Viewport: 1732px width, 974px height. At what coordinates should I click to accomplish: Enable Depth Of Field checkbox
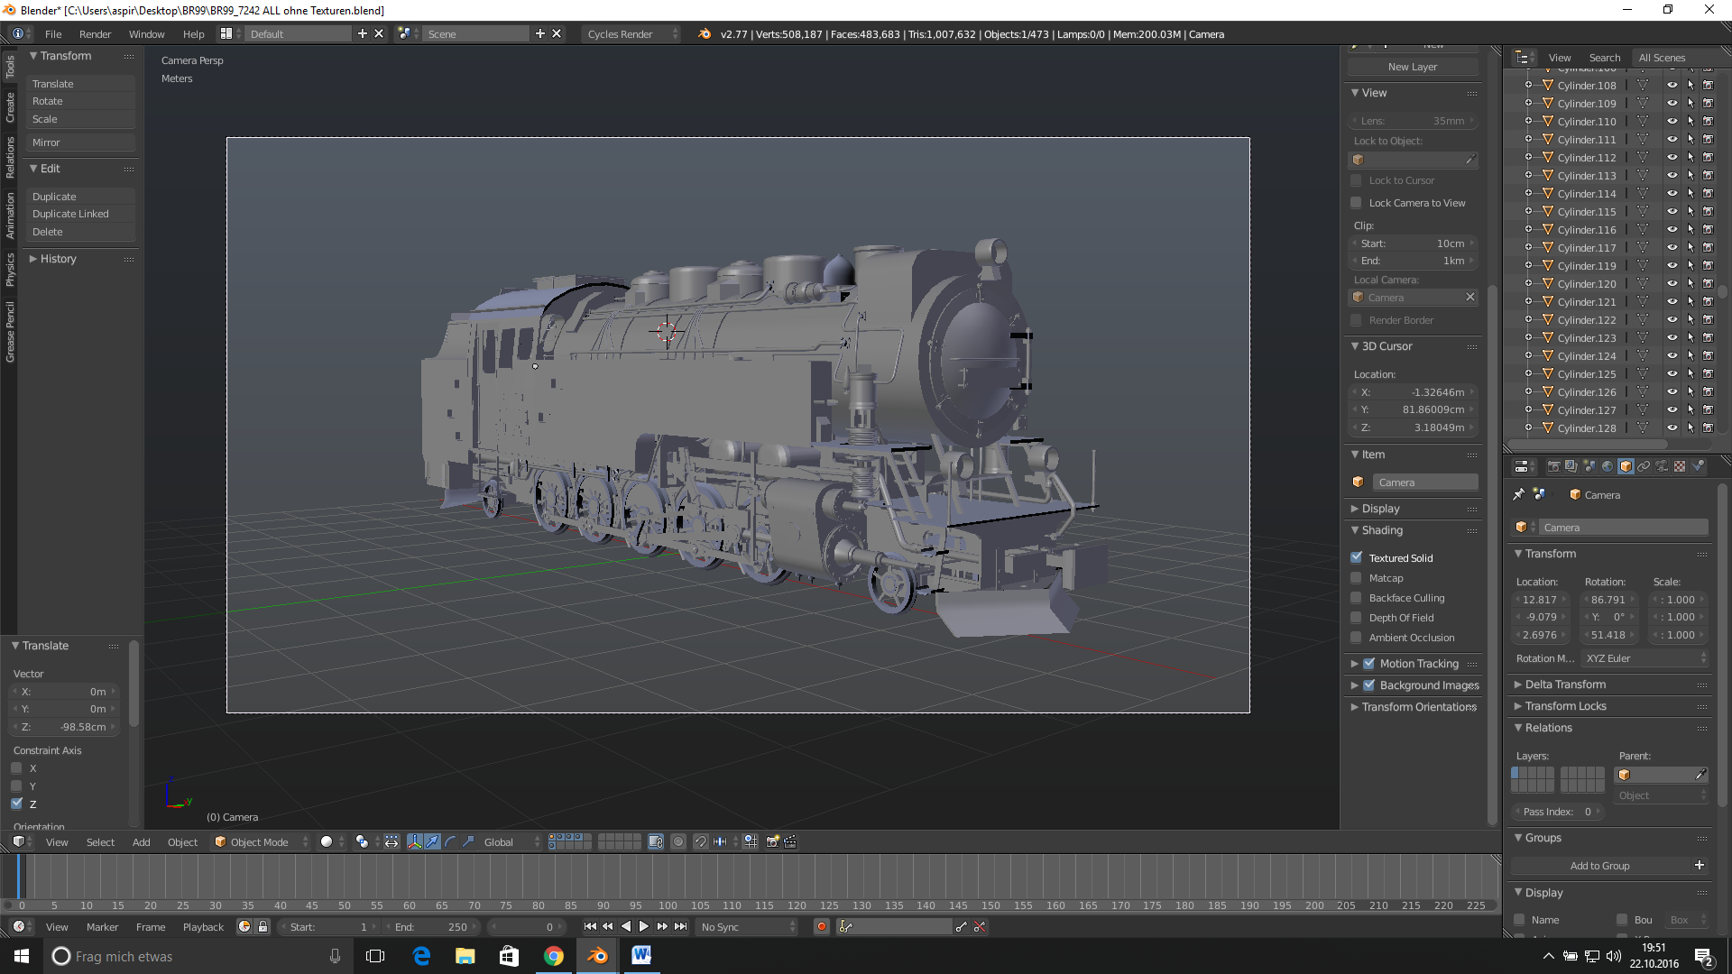coord(1357,617)
